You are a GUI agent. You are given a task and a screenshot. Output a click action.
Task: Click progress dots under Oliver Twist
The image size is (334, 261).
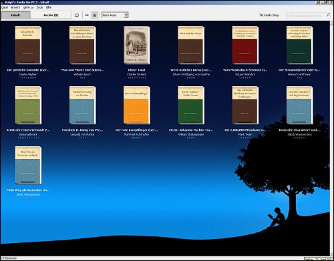coord(137,78)
